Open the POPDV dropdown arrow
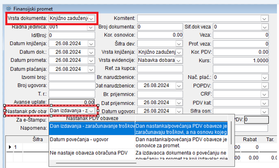 (264, 86)
